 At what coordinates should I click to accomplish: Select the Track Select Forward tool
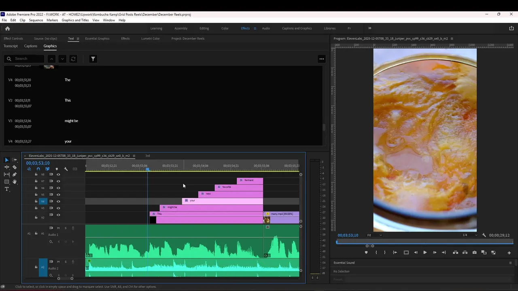pos(15,160)
